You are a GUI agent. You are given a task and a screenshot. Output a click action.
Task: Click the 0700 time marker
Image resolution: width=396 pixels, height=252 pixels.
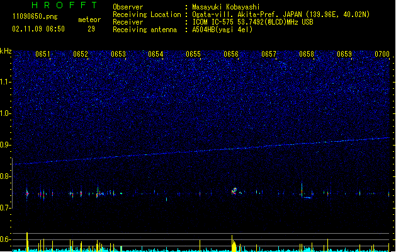pyautogui.click(x=382, y=54)
